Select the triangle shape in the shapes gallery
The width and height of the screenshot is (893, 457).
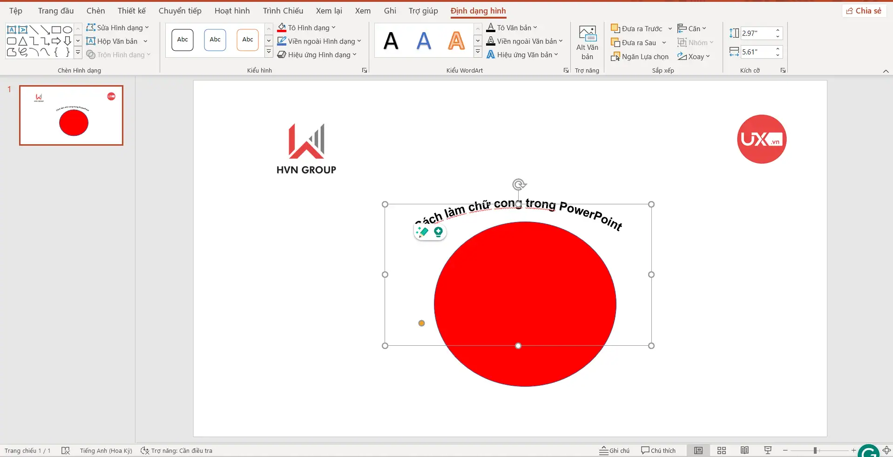23,41
